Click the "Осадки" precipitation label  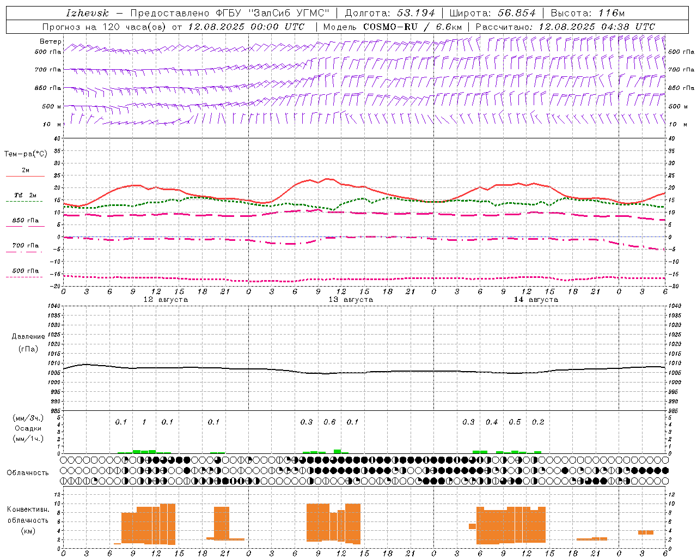click(x=28, y=428)
